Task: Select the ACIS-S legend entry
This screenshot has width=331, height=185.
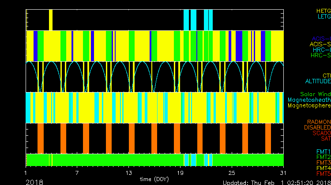Action: pyautogui.click(x=320, y=44)
